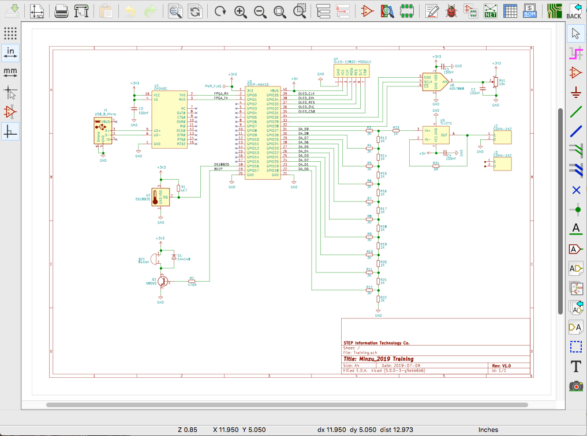Toggle grid visibility
The height and width of the screenshot is (436, 587).
10,33
